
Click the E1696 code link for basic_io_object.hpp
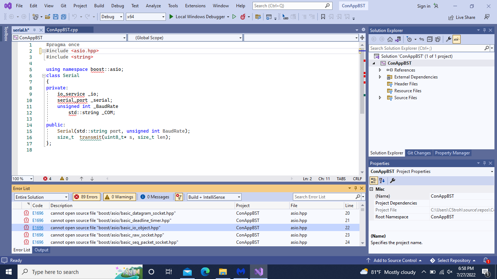click(x=38, y=228)
